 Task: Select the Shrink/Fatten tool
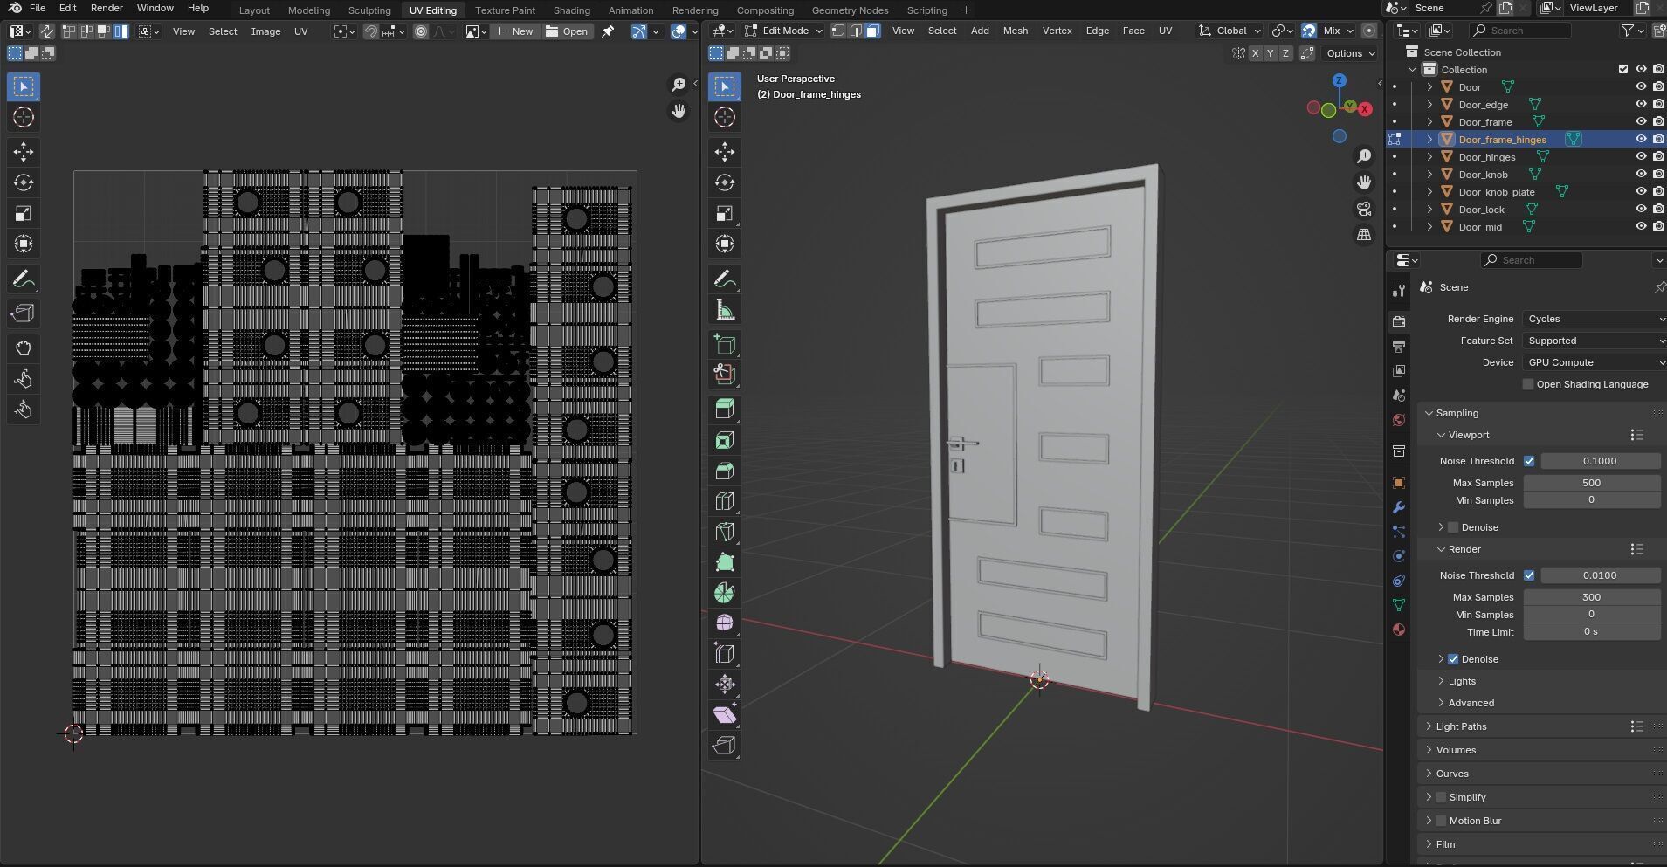click(x=724, y=685)
